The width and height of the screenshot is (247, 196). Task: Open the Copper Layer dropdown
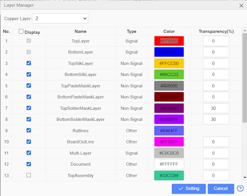[60, 18]
